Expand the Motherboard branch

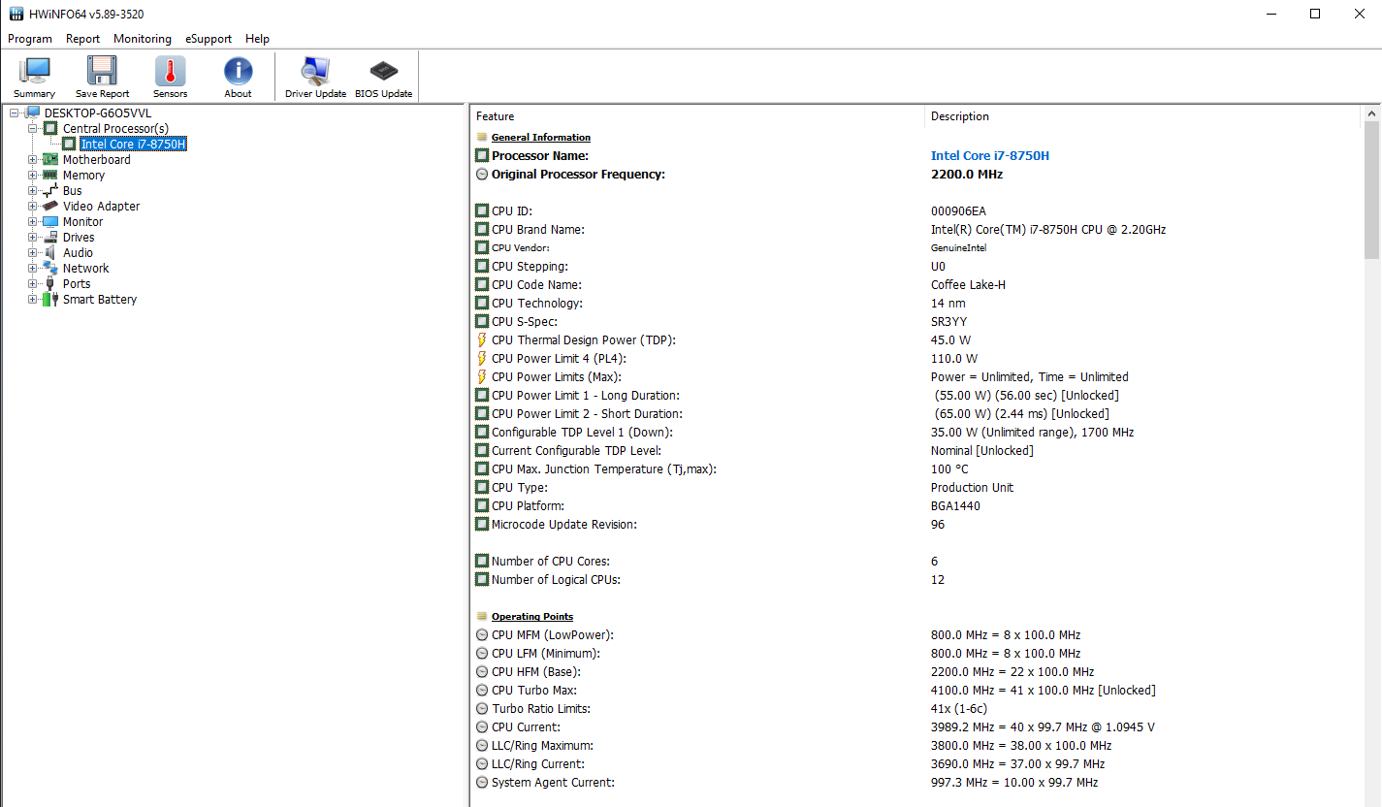tap(33, 160)
